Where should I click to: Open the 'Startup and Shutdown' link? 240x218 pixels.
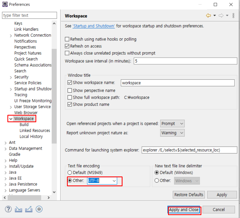tap(93, 26)
